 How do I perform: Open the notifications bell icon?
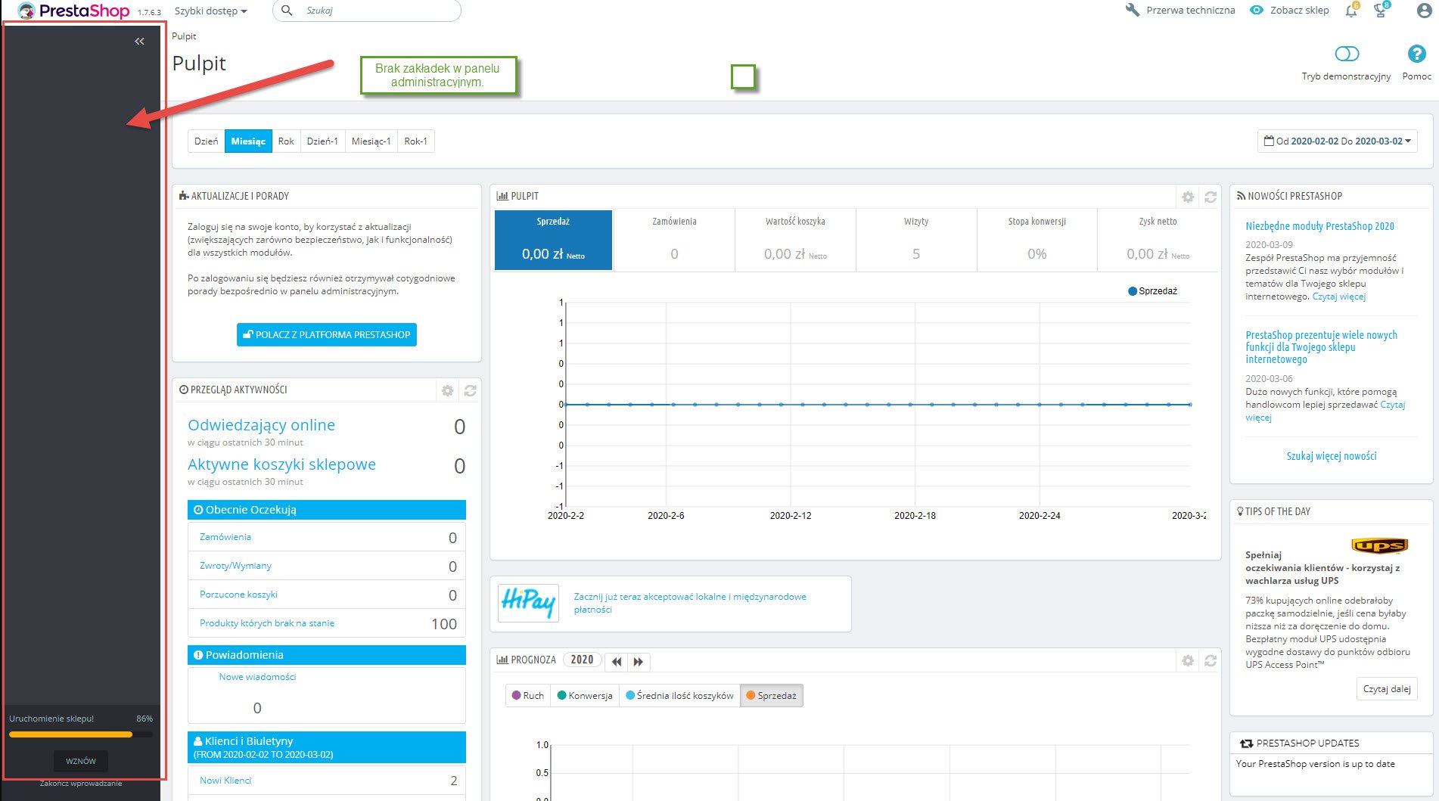(x=1350, y=11)
